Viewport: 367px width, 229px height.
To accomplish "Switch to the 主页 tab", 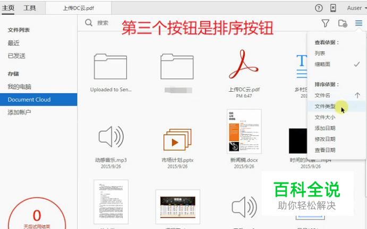I will tap(8, 8).
